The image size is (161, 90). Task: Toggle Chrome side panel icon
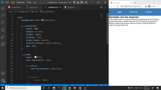coord(146,6)
